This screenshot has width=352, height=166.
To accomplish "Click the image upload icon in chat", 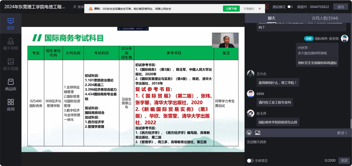I will coord(258,133).
